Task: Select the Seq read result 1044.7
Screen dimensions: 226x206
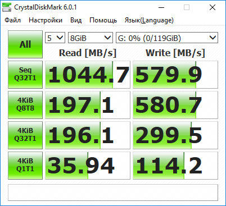Action: tap(88, 75)
